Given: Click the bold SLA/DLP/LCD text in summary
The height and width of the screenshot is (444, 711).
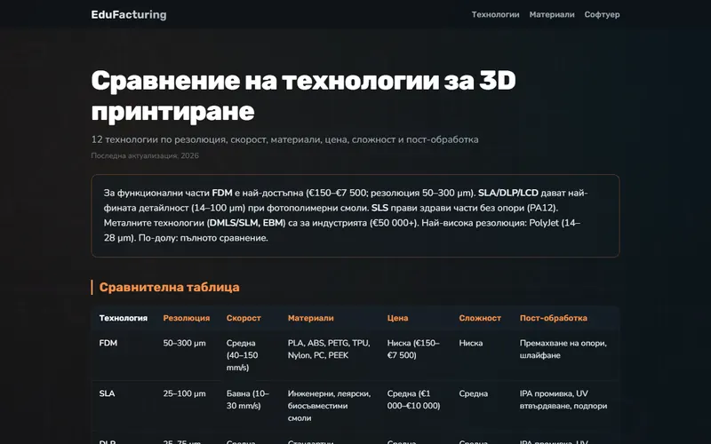Looking at the screenshot, I should [x=507, y=193].
